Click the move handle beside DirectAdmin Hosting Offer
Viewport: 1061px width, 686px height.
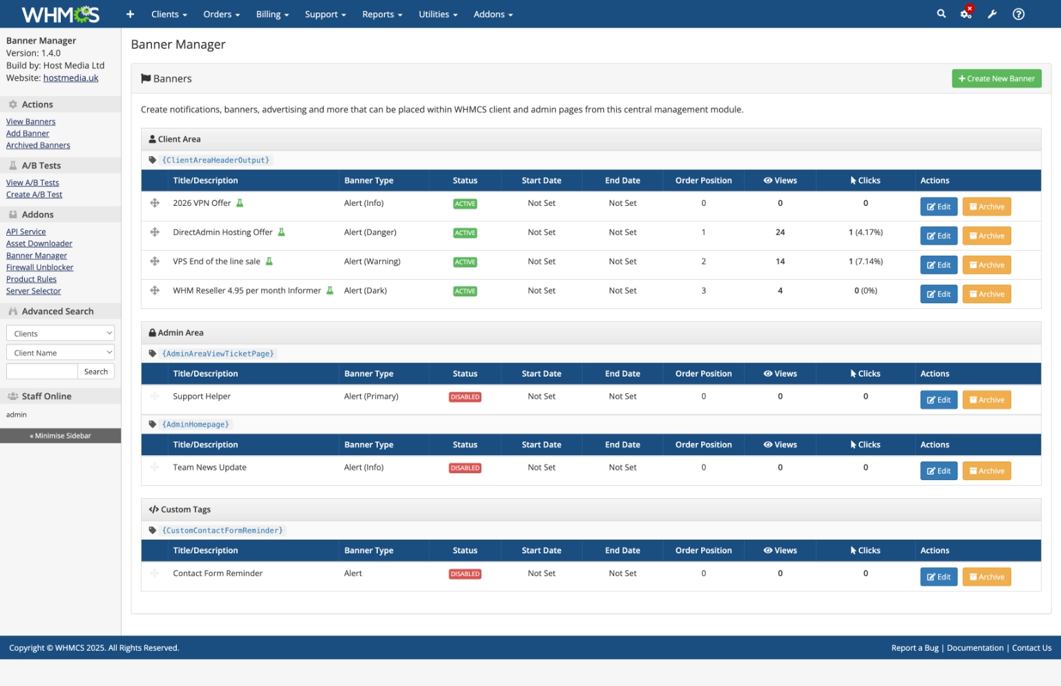tap(155, 231)
